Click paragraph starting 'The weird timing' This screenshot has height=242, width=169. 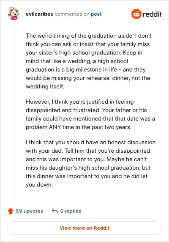point(89,61)
